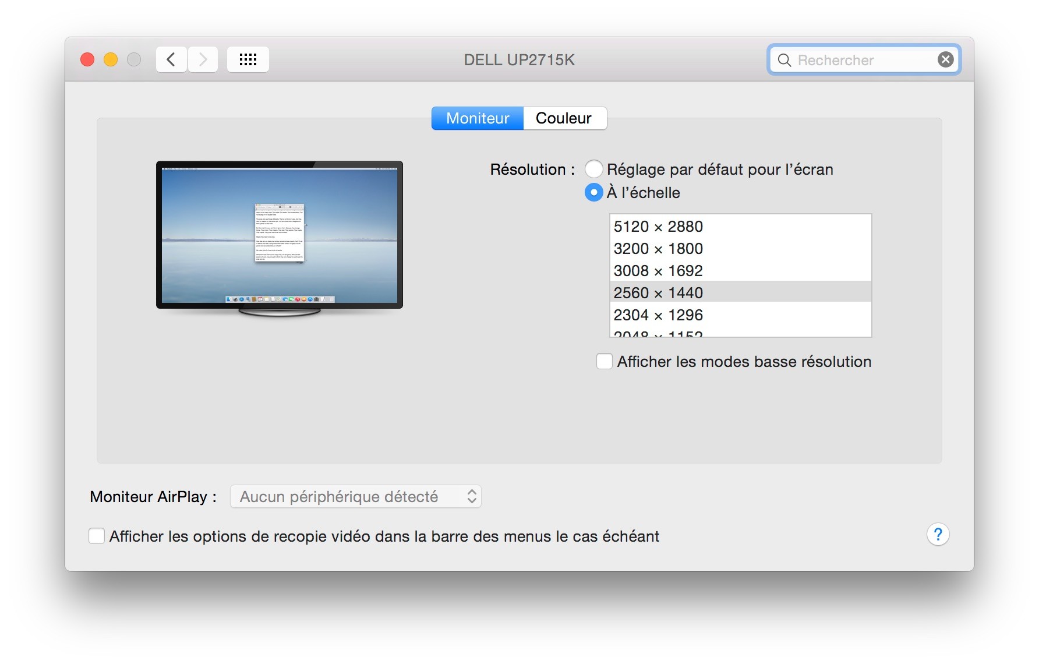The image size is (1039, 664).
Task: Check "Afficher les options de recopie vidéo"
Action: click(x=97, y=536)
